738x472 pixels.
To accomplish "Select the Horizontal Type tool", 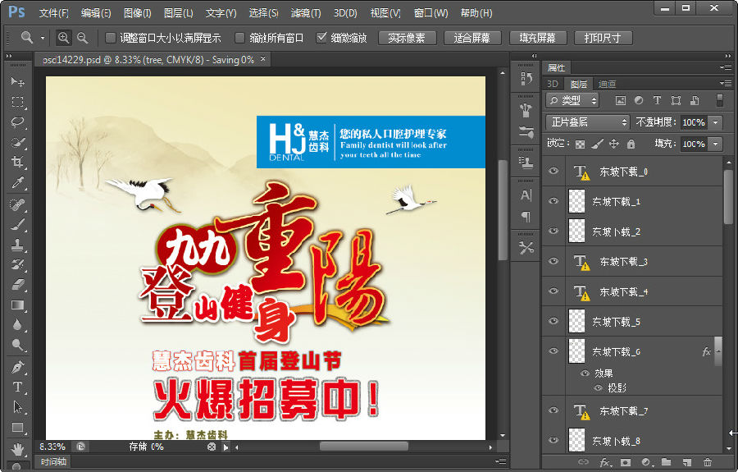I will (18, 387).
